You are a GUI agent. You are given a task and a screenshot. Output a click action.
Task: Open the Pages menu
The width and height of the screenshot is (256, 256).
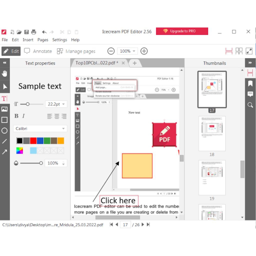pyautogui.click(x=43, y=40)
